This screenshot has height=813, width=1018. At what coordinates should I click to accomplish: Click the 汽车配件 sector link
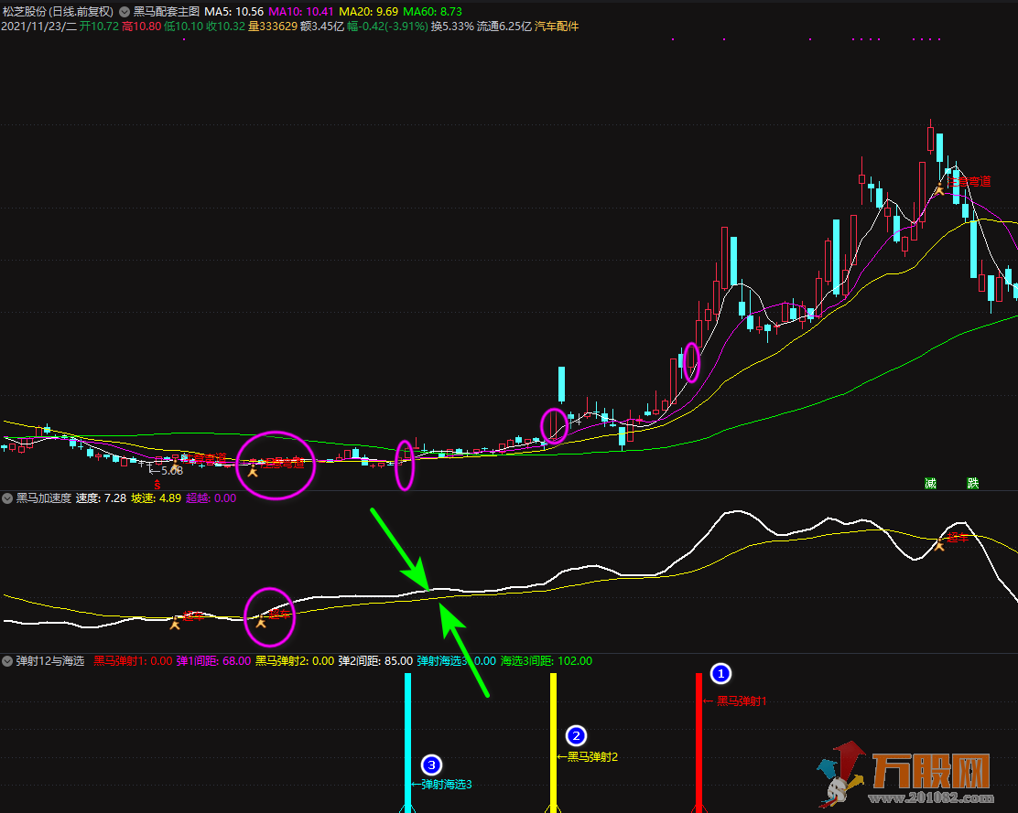[557, 27]
